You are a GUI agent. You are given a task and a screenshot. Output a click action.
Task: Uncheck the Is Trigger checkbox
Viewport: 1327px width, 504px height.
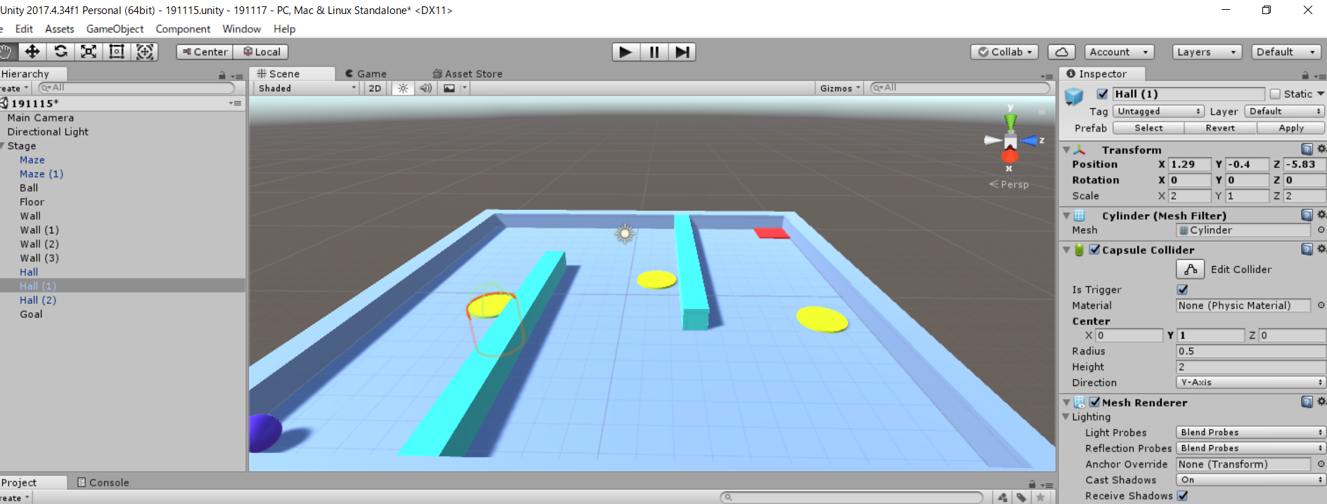[x=1183, y=289]
